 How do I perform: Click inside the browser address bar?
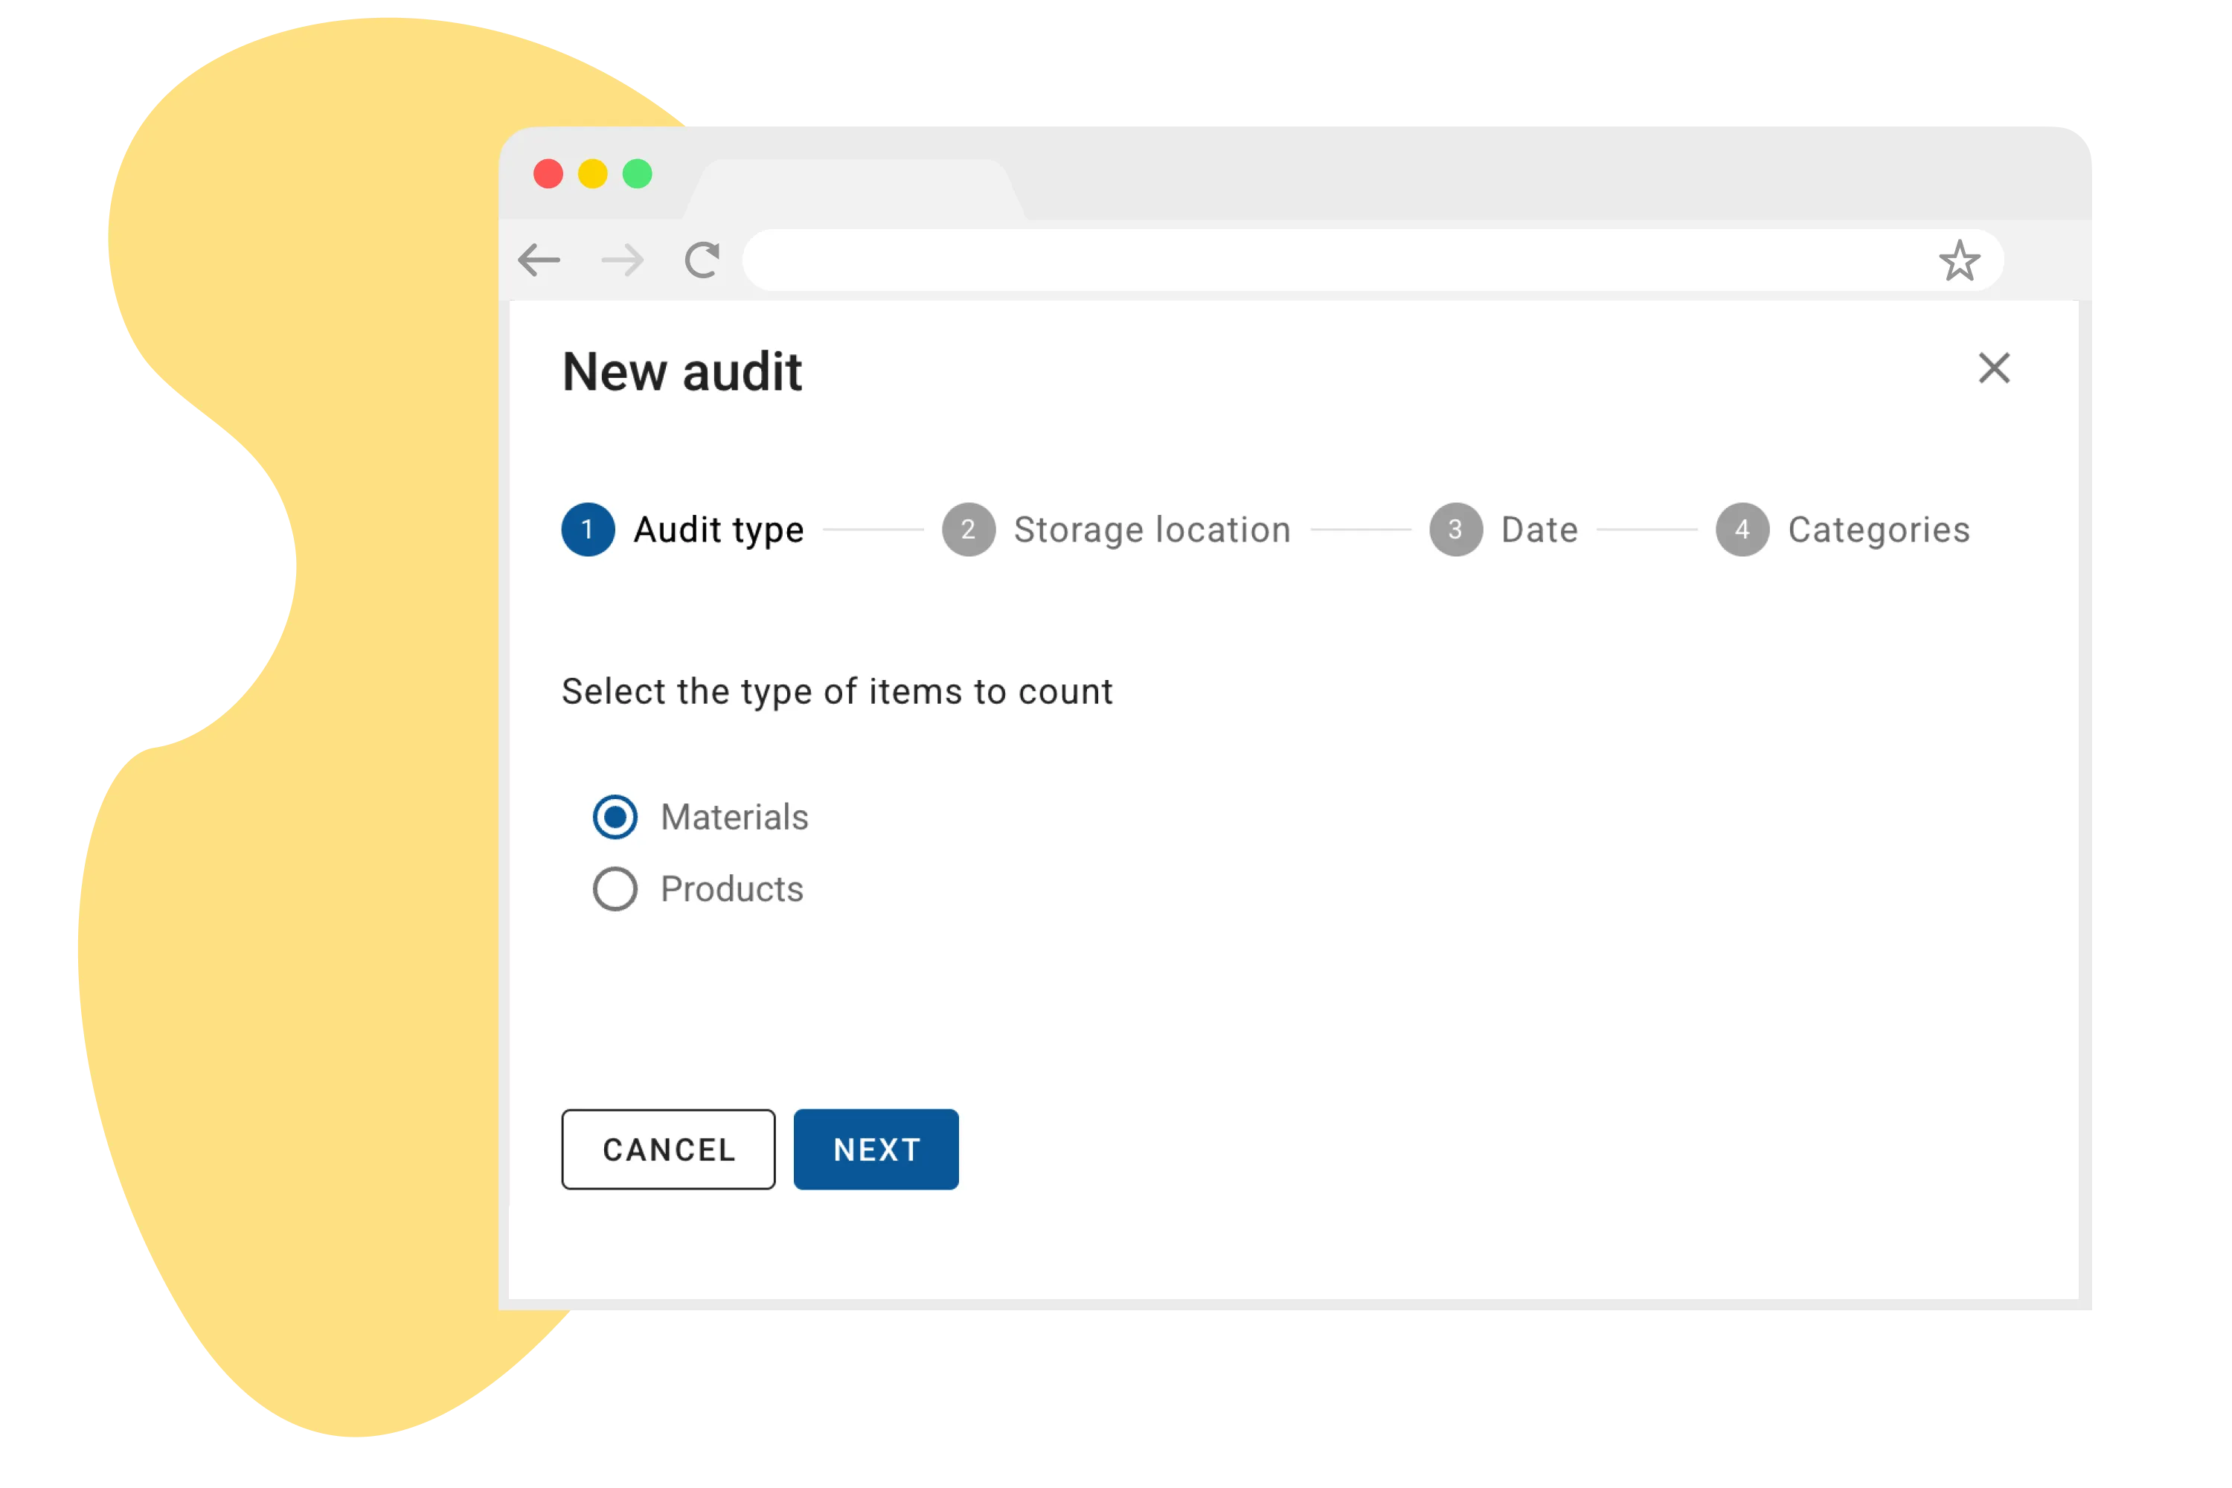click(x=1329, y=260)
